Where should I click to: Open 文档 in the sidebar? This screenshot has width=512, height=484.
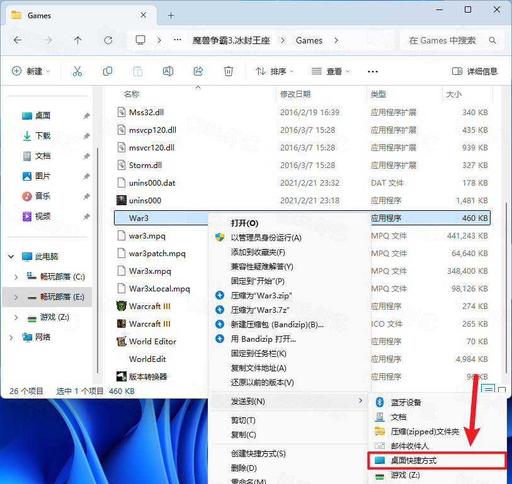pos(43,156)
